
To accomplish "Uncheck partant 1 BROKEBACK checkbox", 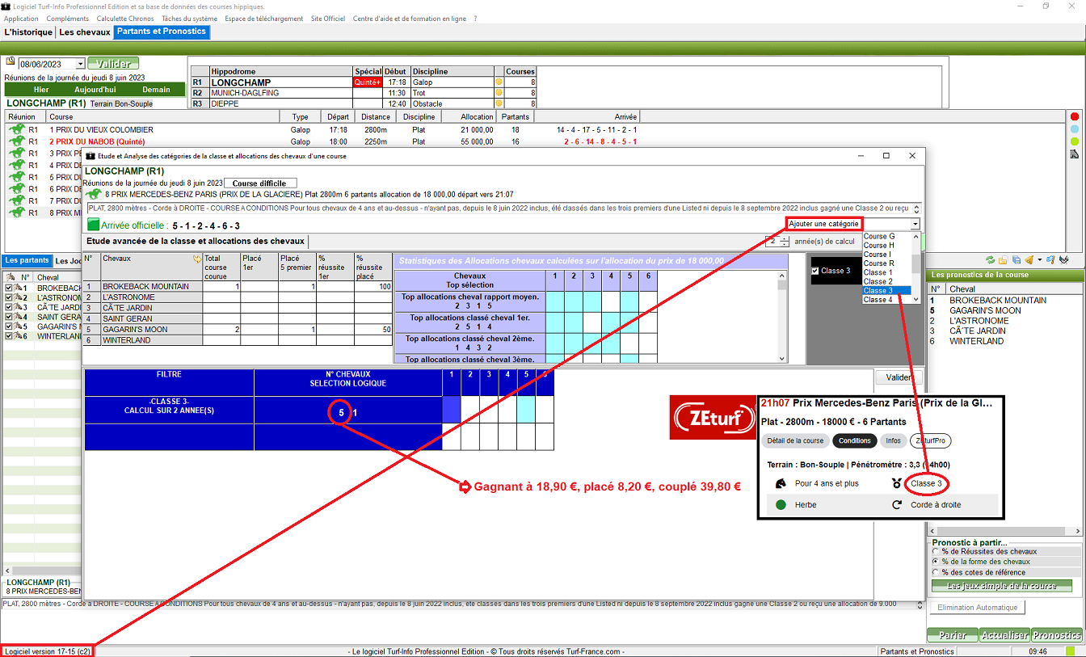I will coord(9,288).
